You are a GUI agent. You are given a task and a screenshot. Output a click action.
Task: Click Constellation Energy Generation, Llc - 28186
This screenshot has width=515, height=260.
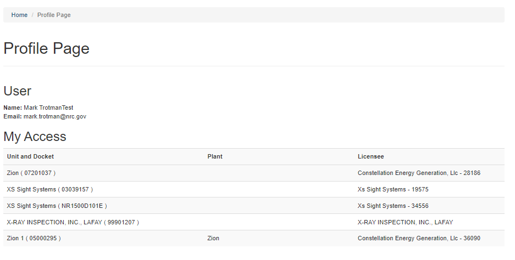[x=419, y=173]
